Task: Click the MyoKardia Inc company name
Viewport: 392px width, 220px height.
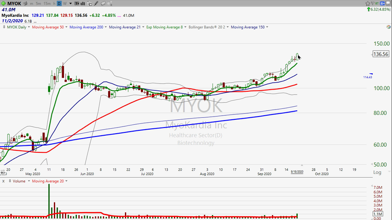Action: coord(15,15)
